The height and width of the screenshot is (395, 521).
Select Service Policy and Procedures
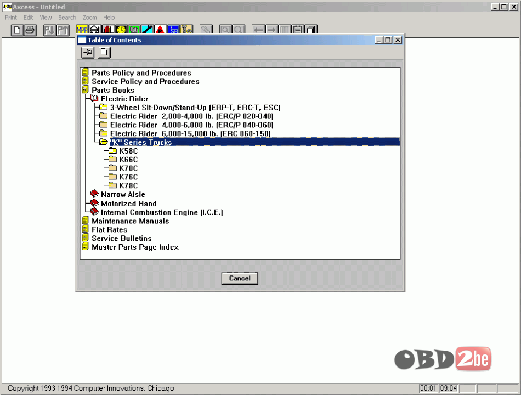tap(145, 81)
